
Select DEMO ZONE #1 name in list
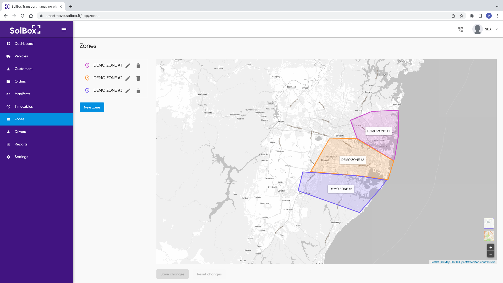[x=108, y=65]
